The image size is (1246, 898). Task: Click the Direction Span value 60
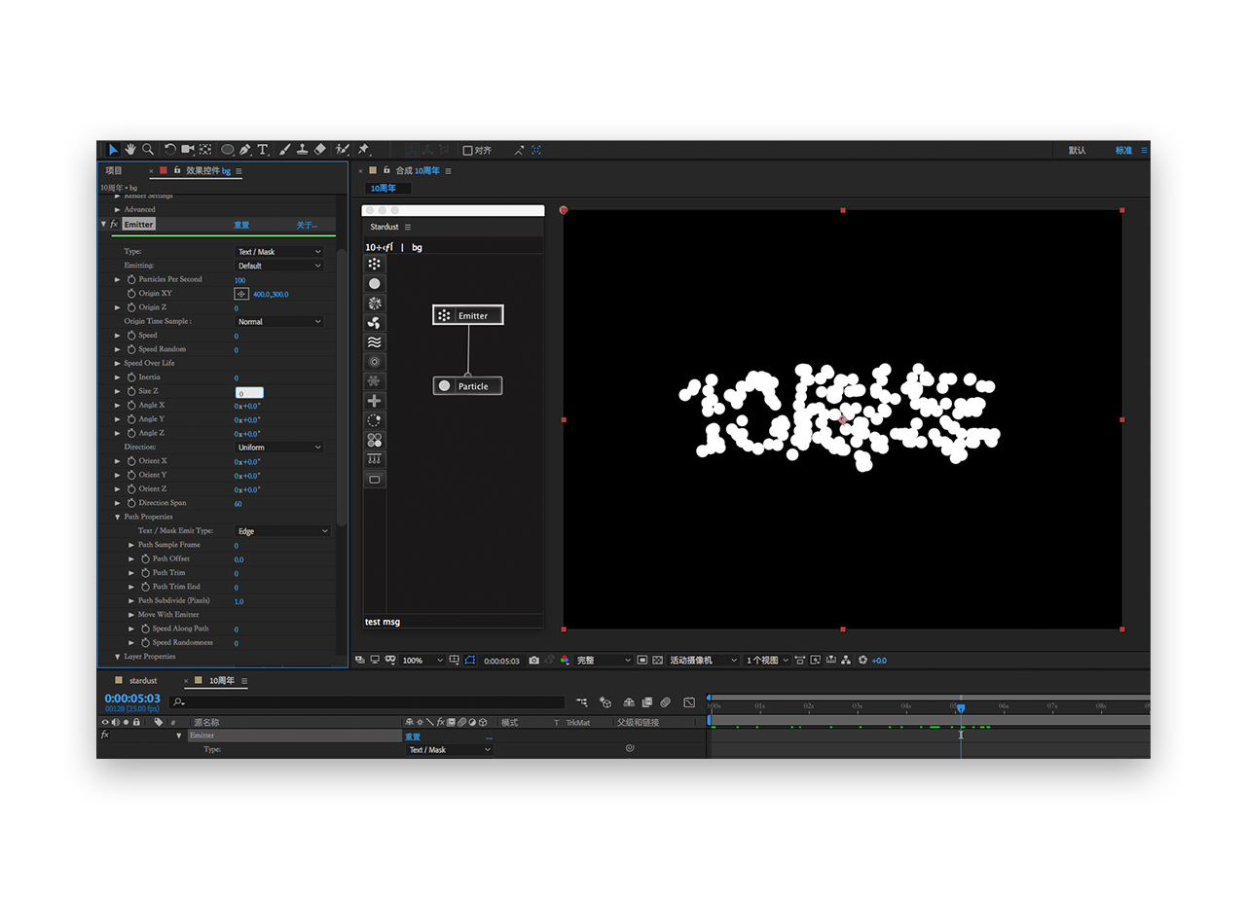[238, 504]
